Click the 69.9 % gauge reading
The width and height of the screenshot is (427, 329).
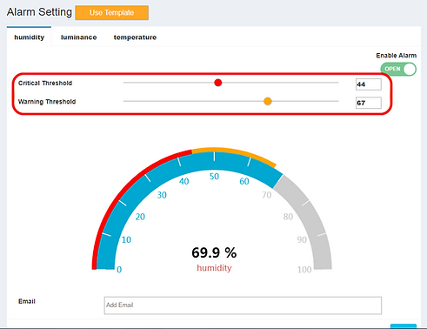(x=214, y=252)
